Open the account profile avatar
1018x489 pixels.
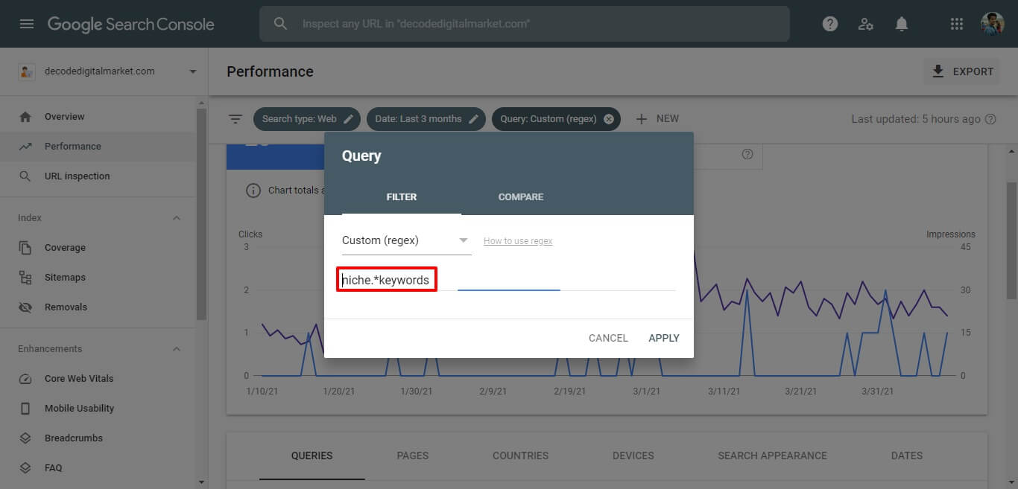coord(993,24)
